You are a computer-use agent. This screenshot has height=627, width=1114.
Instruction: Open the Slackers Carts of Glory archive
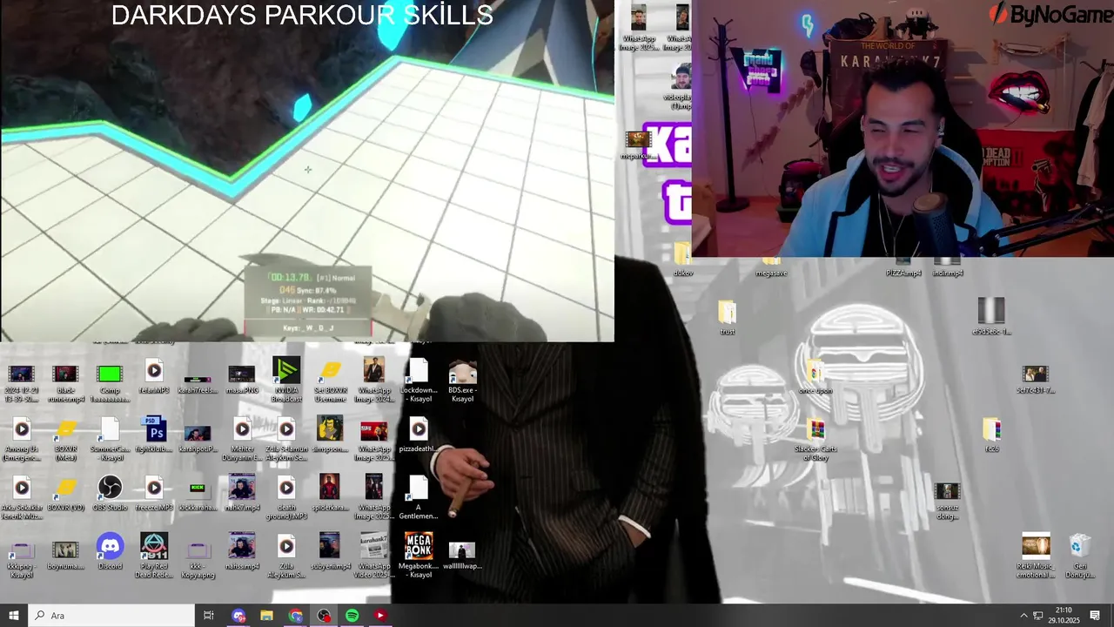pos(815,429)
